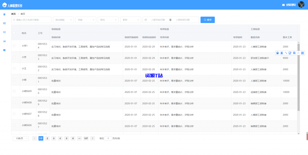Click the employee name search input field
The height and width of the screenshot is (155, 308).
31,20
